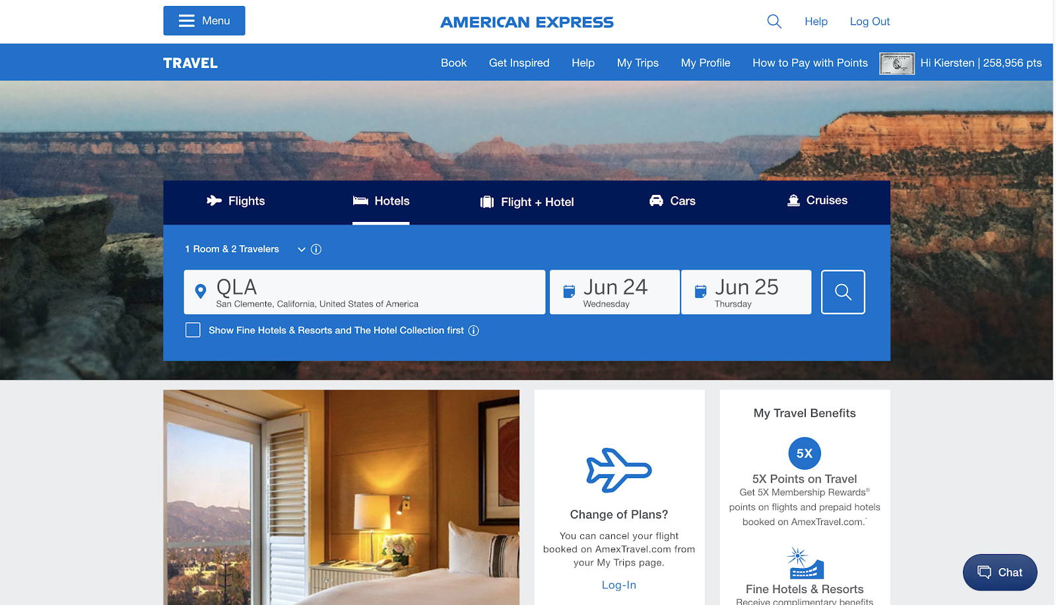Click the blue hotel search button

pos(843,292)
